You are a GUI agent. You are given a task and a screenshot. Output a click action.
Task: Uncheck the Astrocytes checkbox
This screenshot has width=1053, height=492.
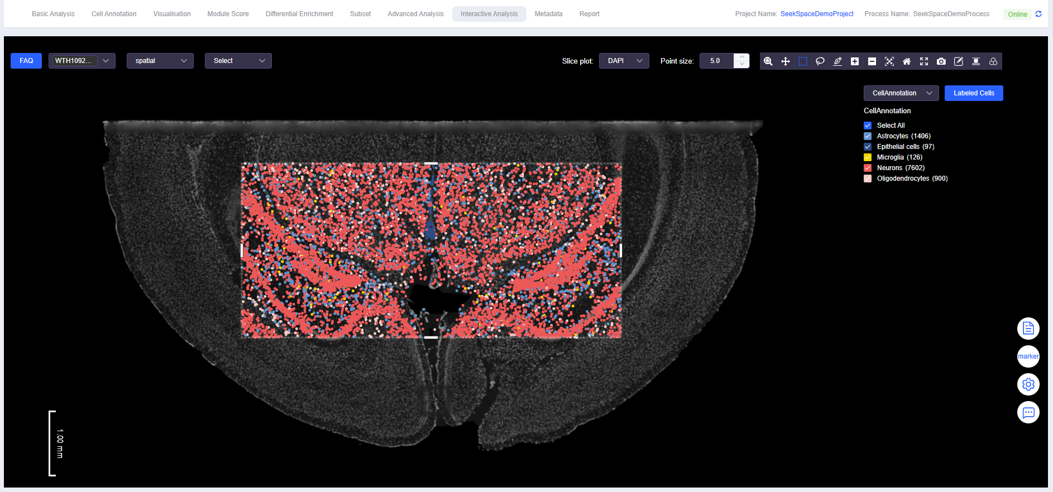tap(868, 136)
